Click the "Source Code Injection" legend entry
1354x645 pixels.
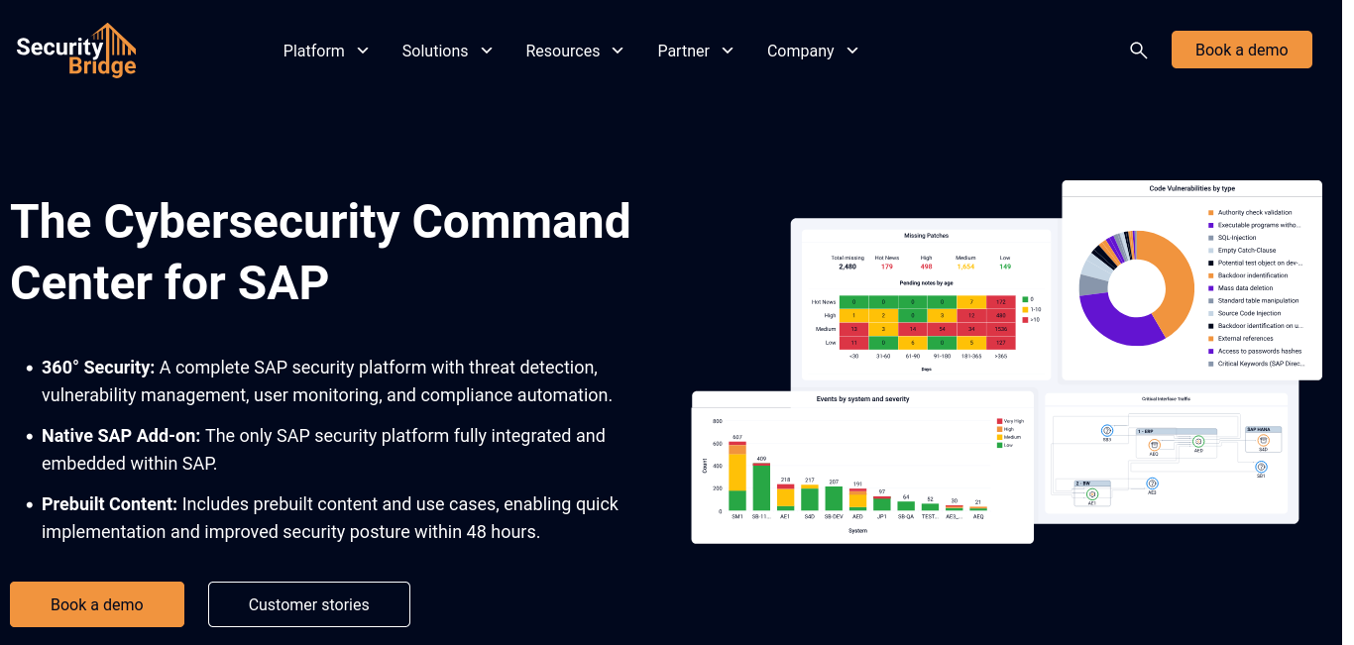(1244, 313)
